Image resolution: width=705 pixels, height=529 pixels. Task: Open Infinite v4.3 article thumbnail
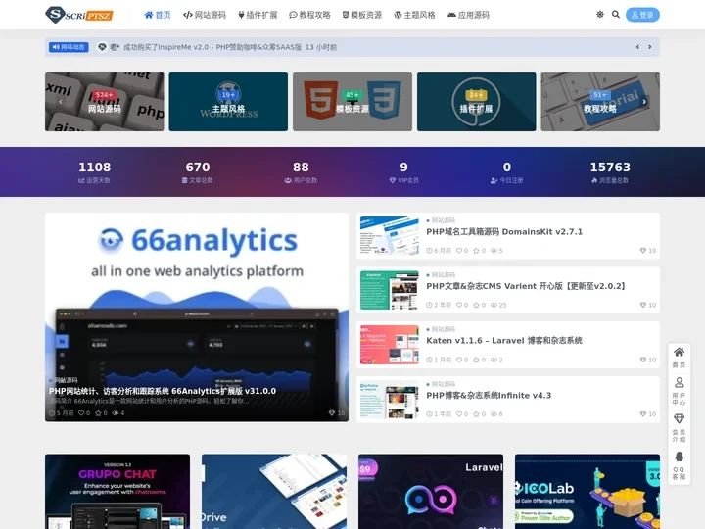tap(390, 400)
